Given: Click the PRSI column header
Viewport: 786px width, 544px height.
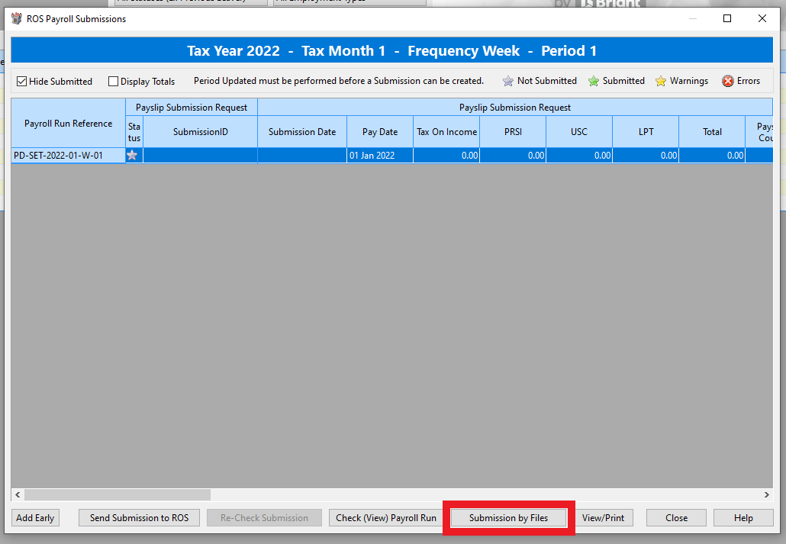Looking at the screenshot, I should tap(513, 132).
